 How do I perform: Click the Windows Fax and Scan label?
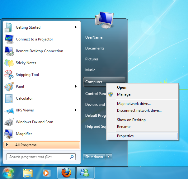[35, 122]
